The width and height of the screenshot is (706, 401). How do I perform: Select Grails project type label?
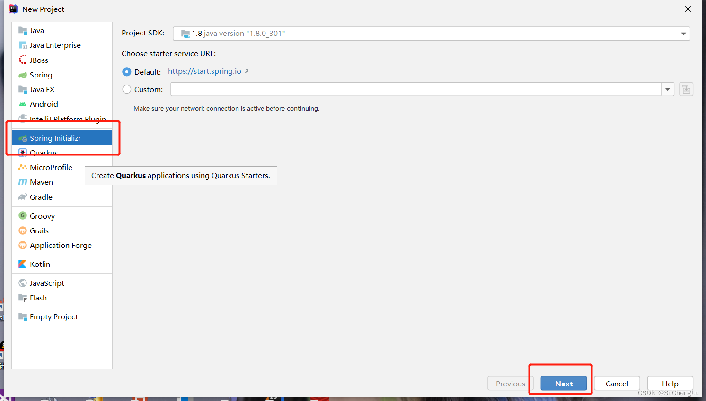(x=39, y=230)
